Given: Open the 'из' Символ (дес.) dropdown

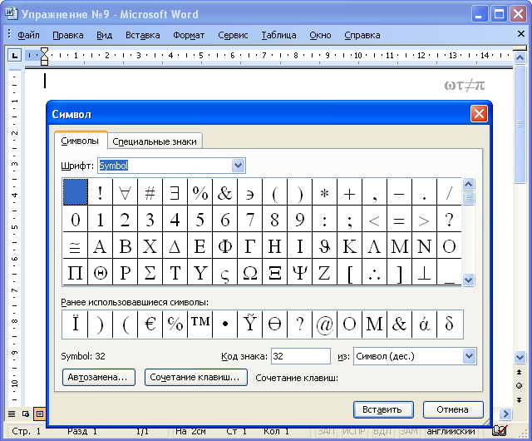Looking at the screenshot, I should [469, 356].
